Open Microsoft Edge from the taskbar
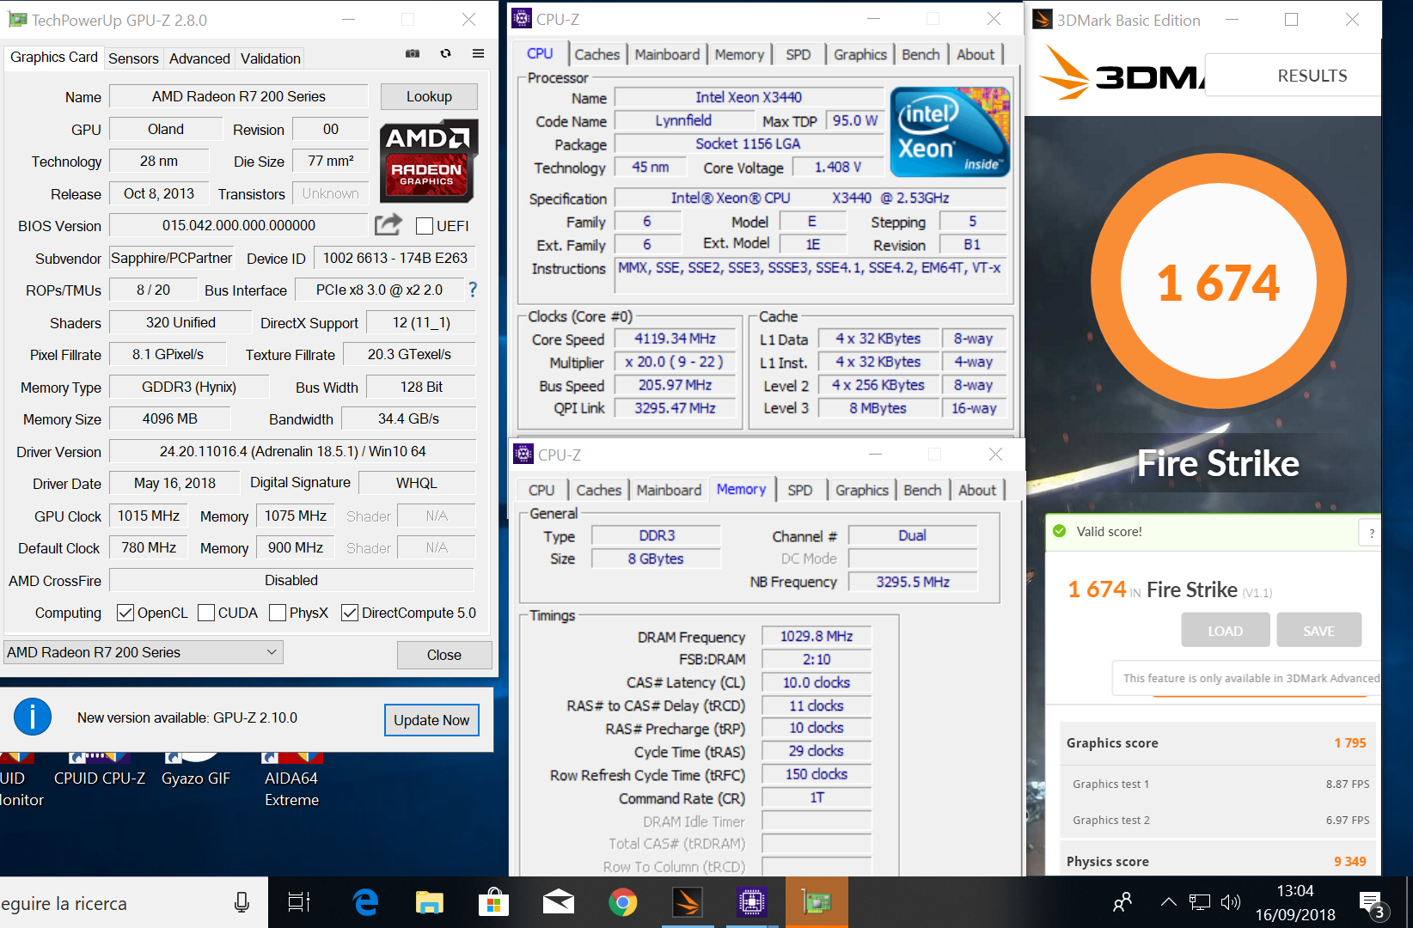The height and width of the screenshot is (928, 1413). (365, 902)
